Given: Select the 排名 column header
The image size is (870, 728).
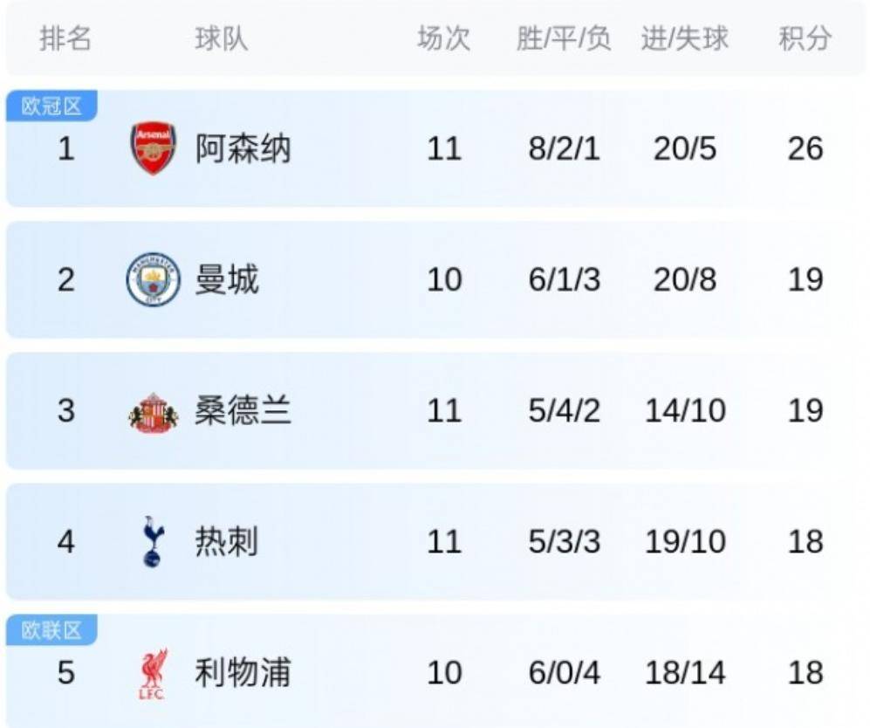Looking at the screenshot, I should click(x=66, y=39).
